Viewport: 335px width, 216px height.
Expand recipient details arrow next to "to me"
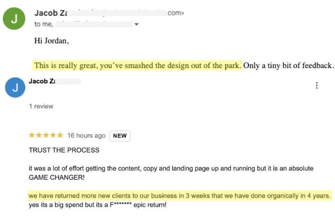coord(136,24)
